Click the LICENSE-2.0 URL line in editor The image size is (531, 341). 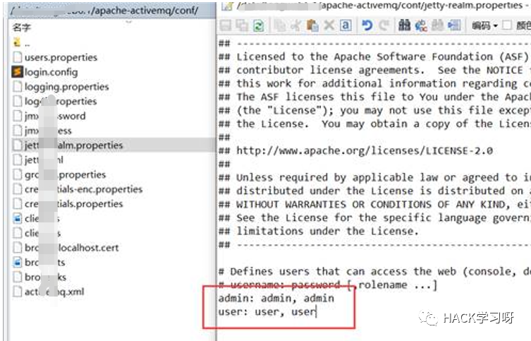(356, 150)
